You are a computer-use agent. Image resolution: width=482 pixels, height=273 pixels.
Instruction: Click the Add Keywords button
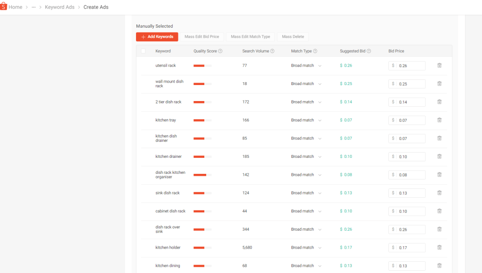[x=157, y=37]
